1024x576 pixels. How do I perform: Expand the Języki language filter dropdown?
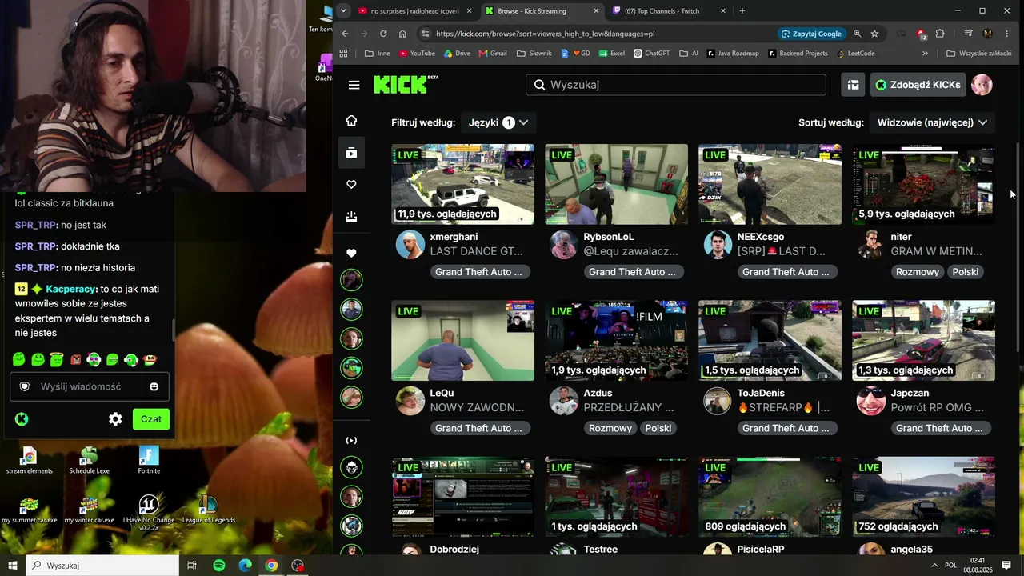pos(498,122)
